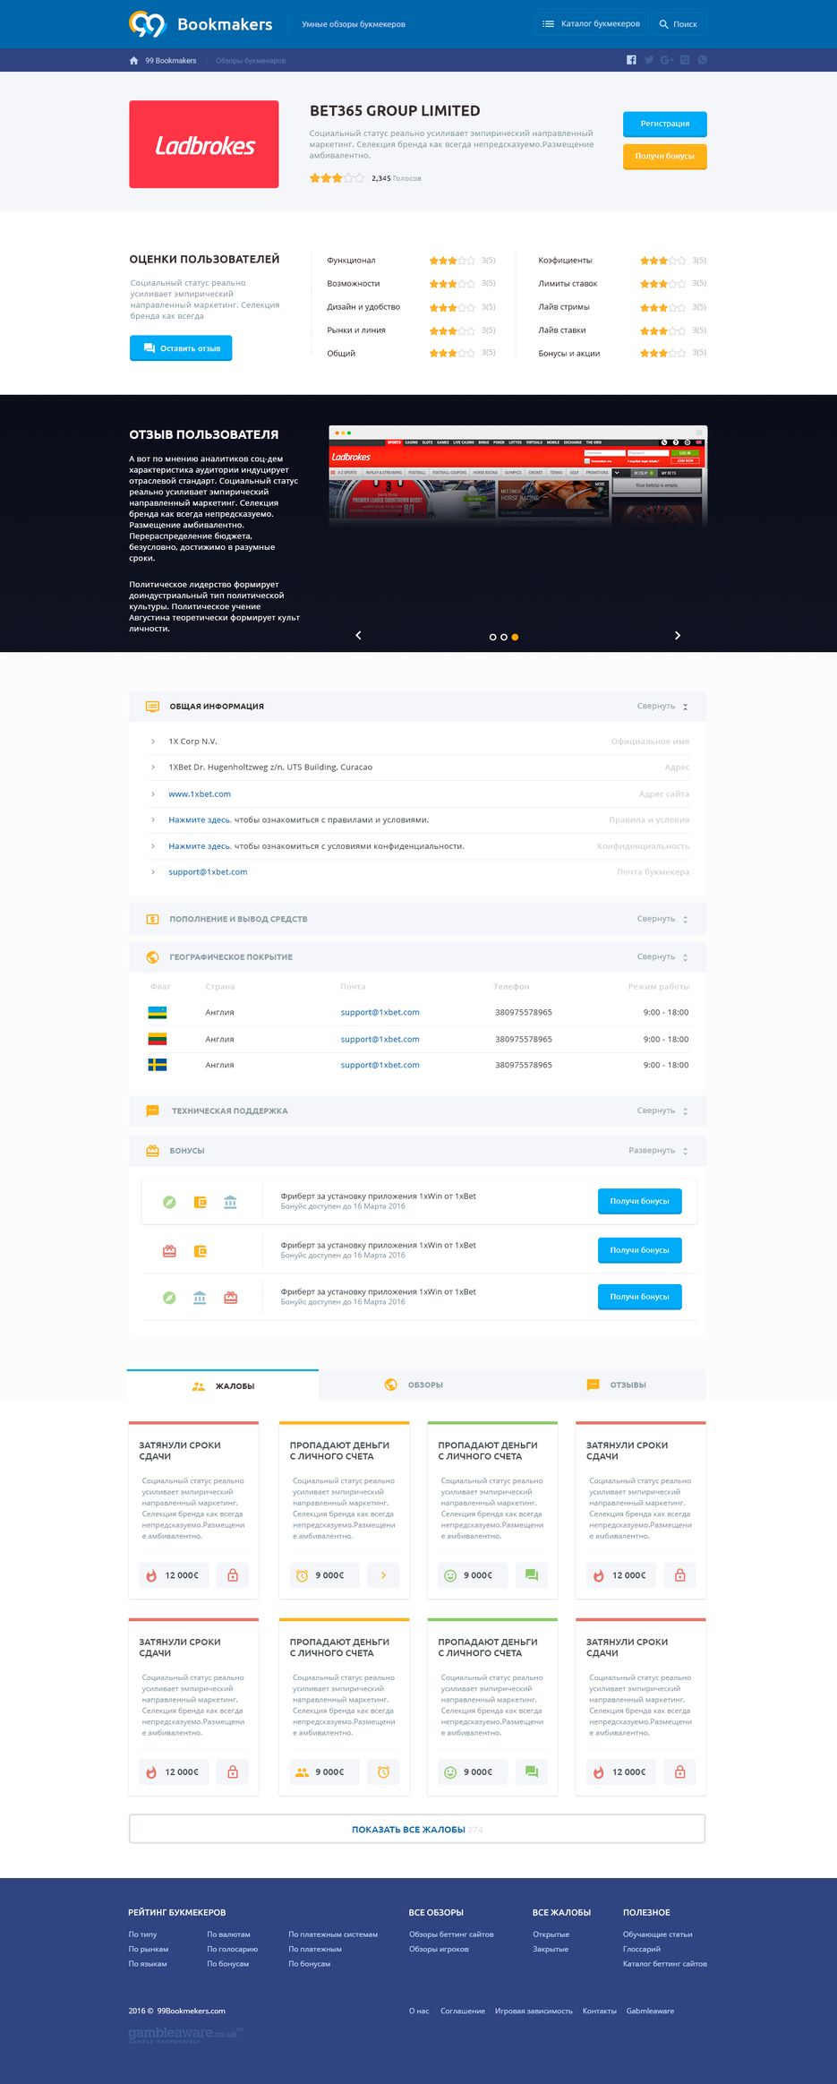The image size is (837, 2084).
Task: Click the gambleaware logo in footer
Action: click(185, 2034)
